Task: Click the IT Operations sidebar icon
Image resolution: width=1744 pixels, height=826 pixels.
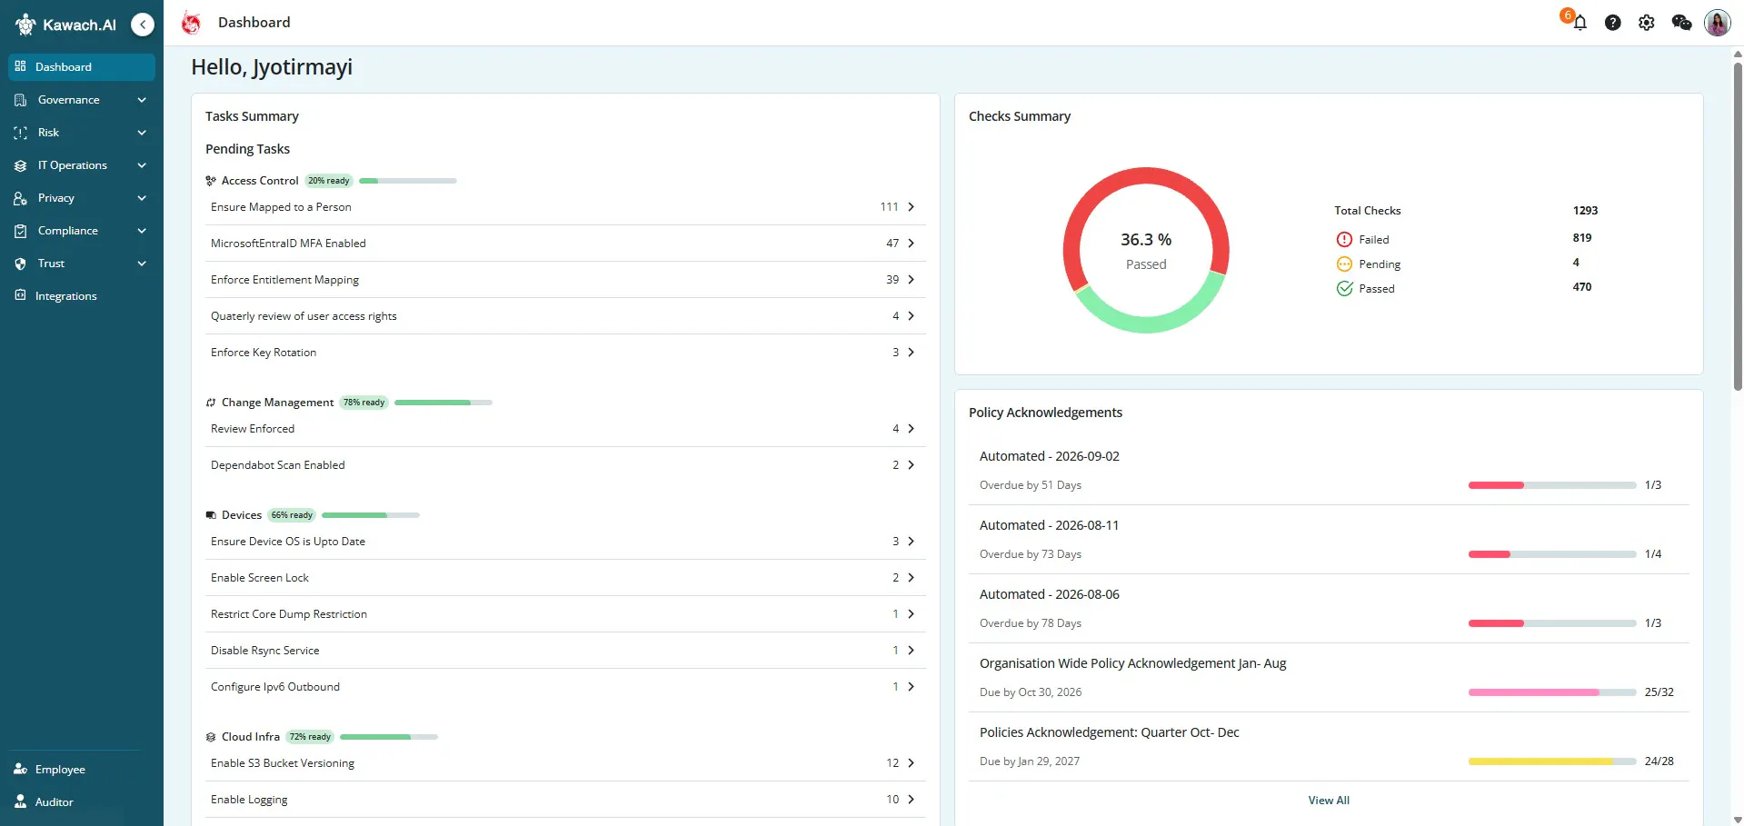Action: (21, 165)
